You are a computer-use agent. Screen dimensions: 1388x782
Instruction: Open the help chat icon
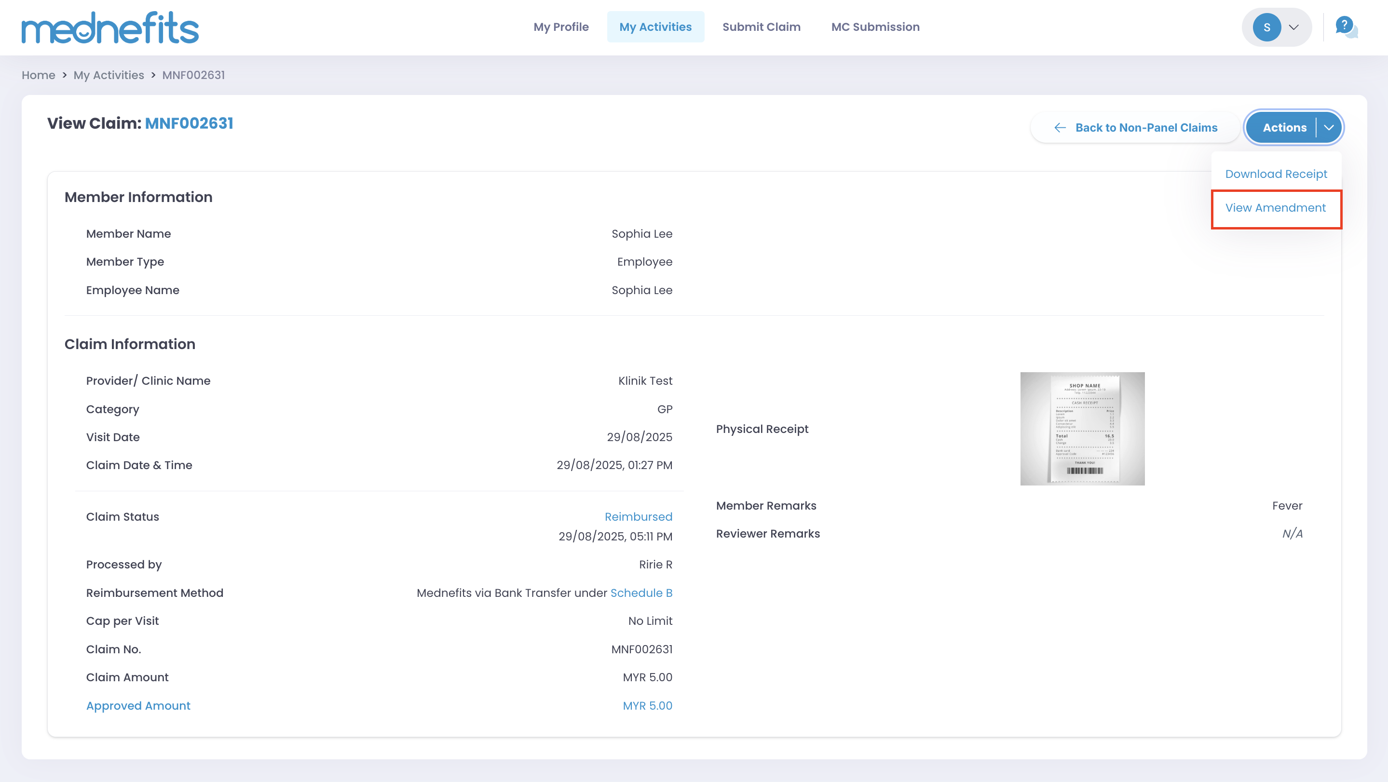(1346, 27)
